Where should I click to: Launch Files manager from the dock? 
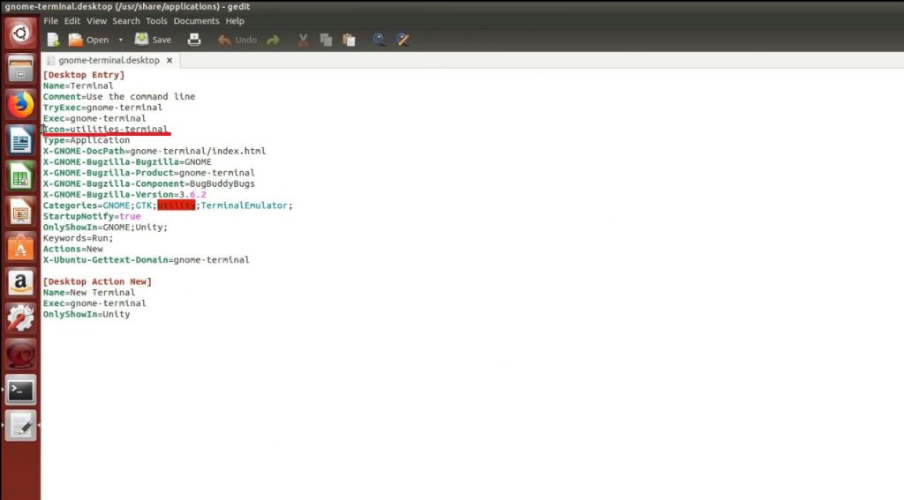(x=21, y=69)
